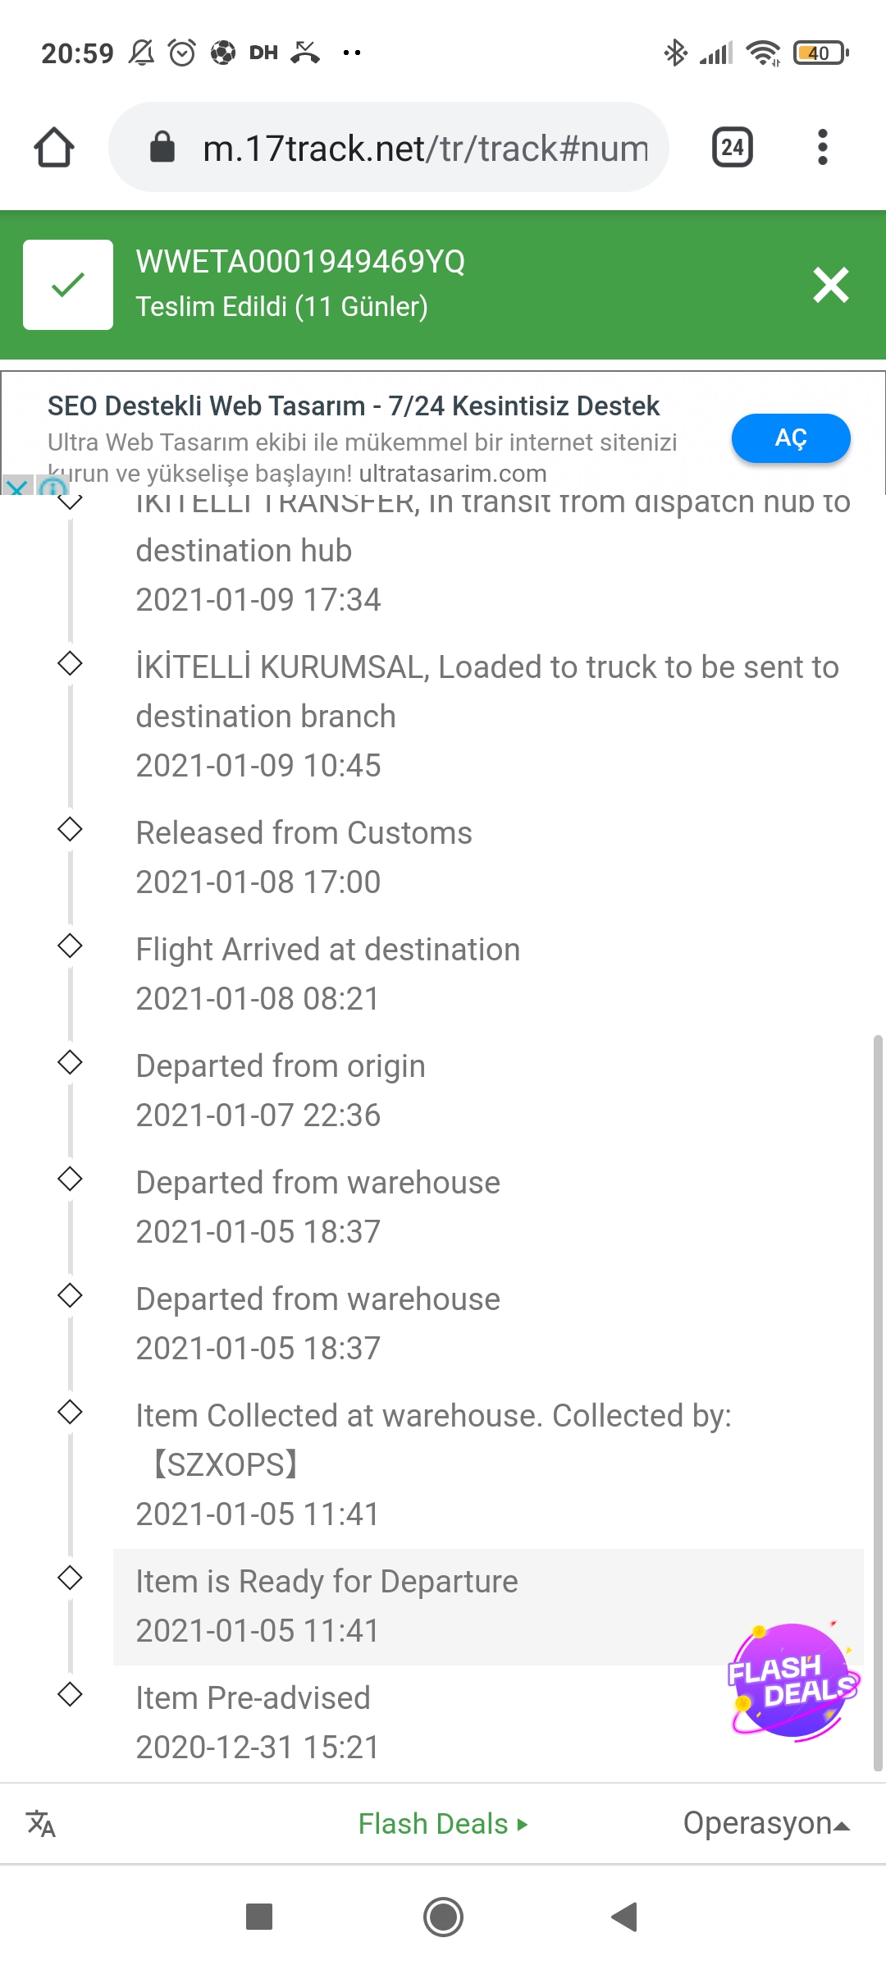
Task: Open the translate language icon
Action: [41, 1823]
